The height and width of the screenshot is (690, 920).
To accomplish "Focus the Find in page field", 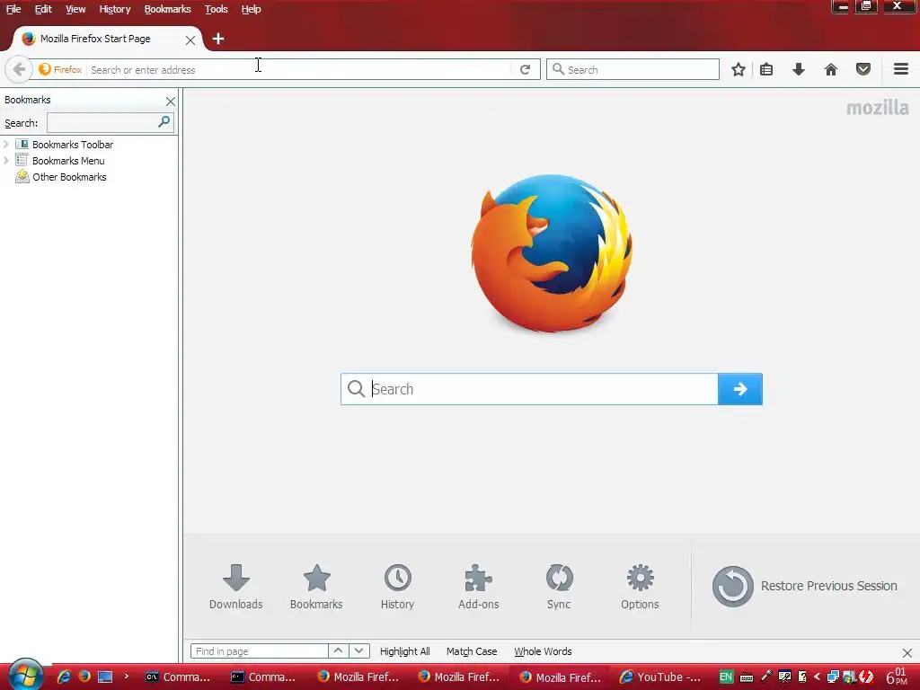I will (259, 651).
